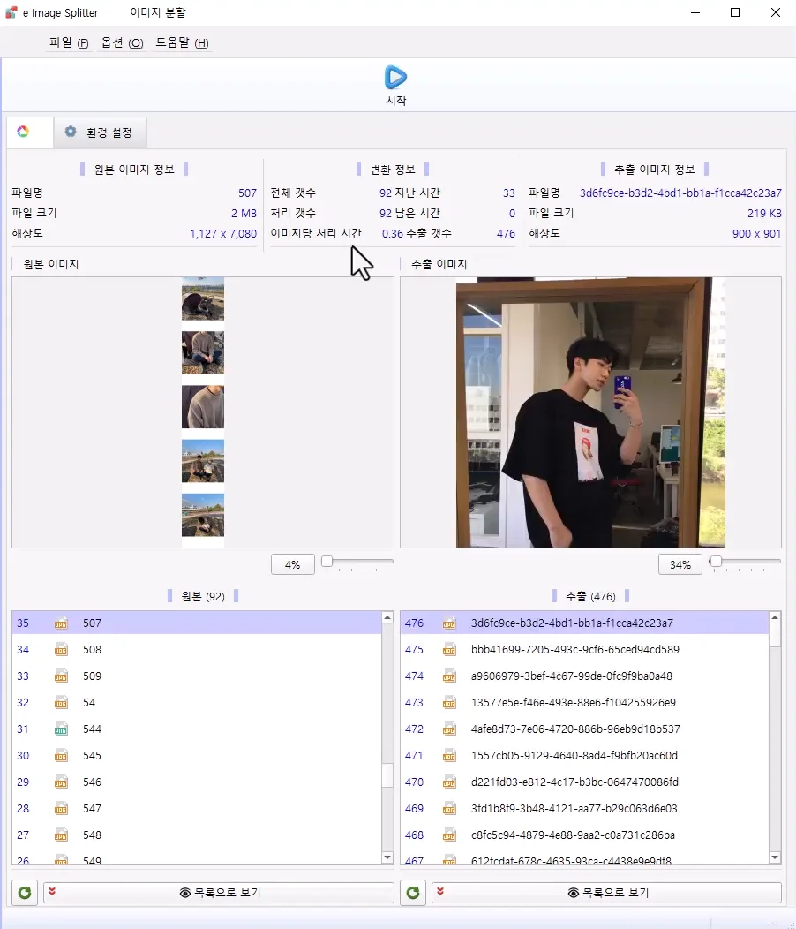Select extracted file bbb41699-7205-493c-9cf6-65ced94cd589
Screen dimensions: 796x929
click(584, 649)
